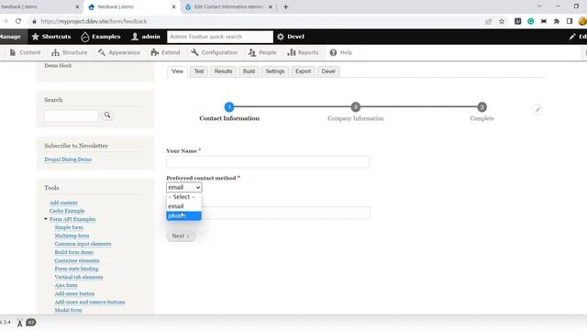Select the View webform tab
This screenshot has width=587, height=330.
177,71
